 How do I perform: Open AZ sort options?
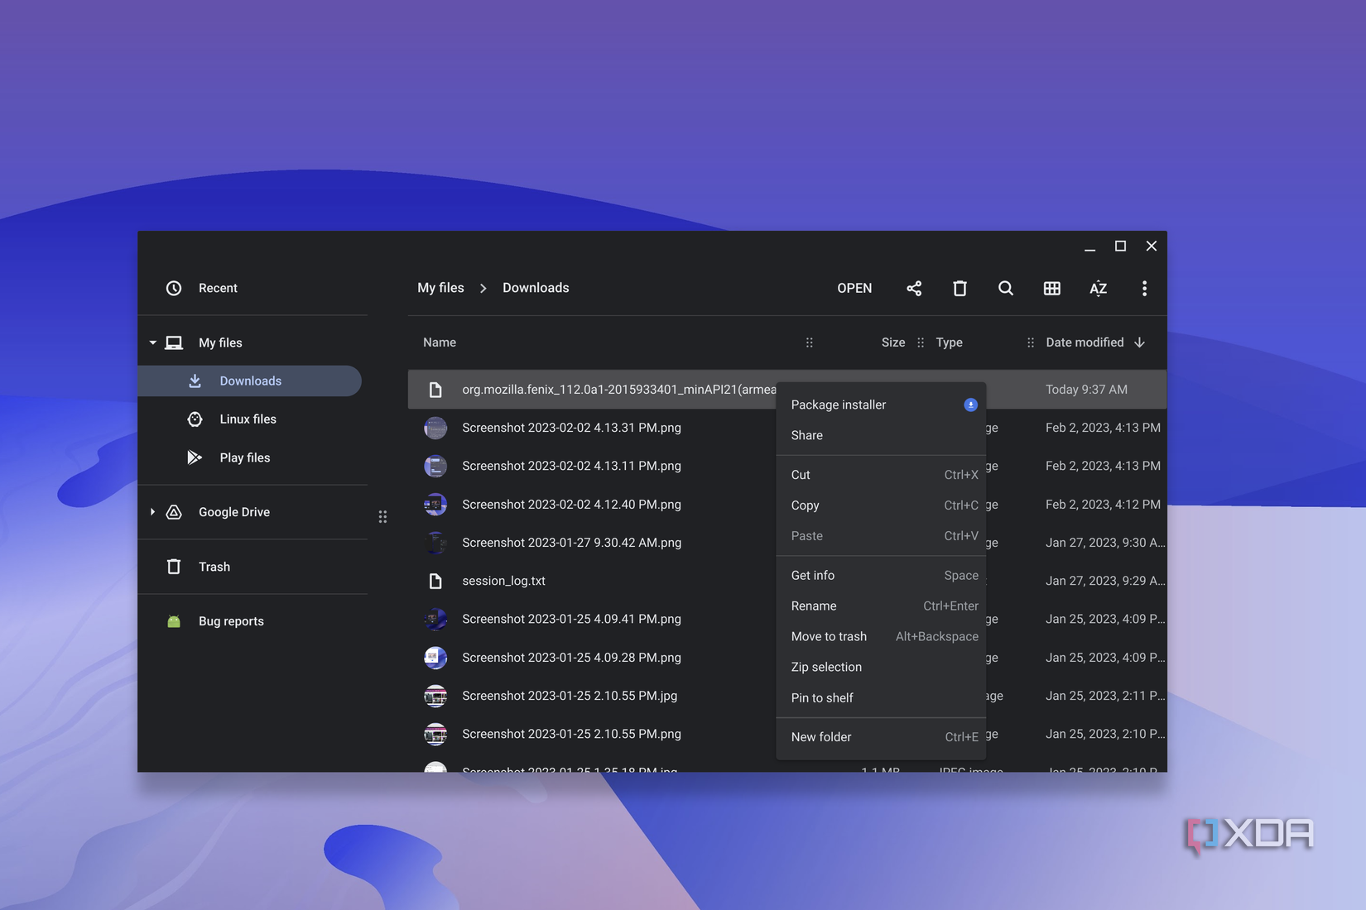[x=1099, y=288]
